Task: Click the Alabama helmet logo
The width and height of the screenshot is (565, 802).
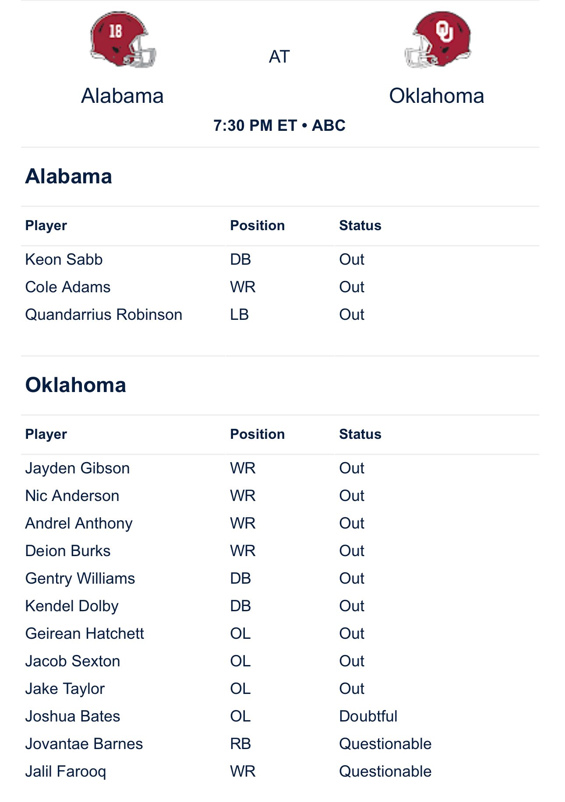Action: click(123, 39)
